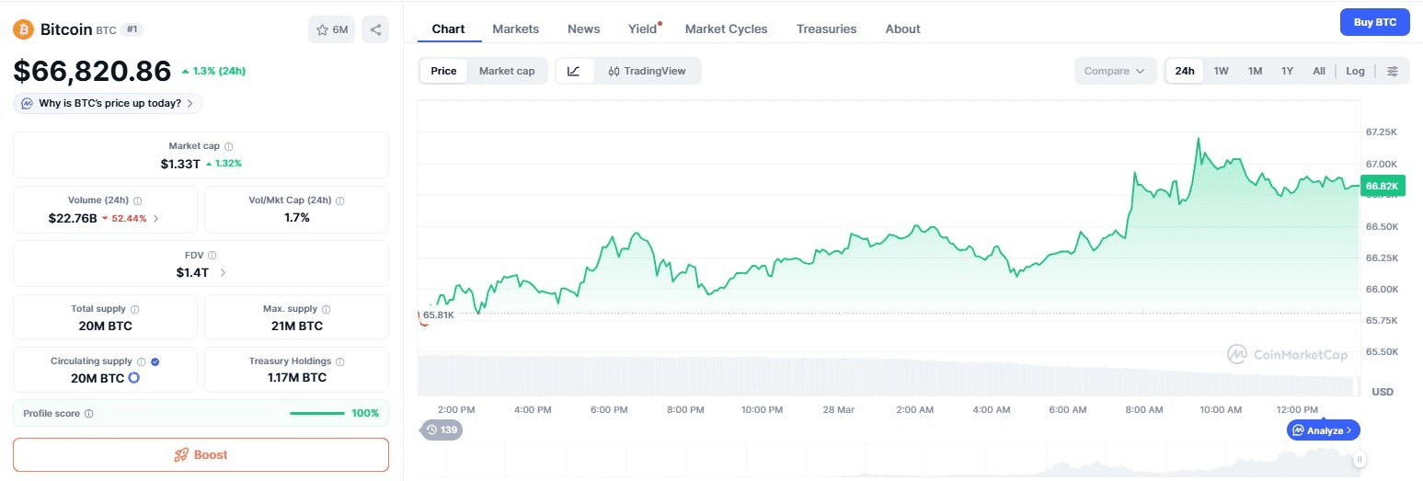
Task: Open the Compare dropdown
Action: click(1115, 71)
